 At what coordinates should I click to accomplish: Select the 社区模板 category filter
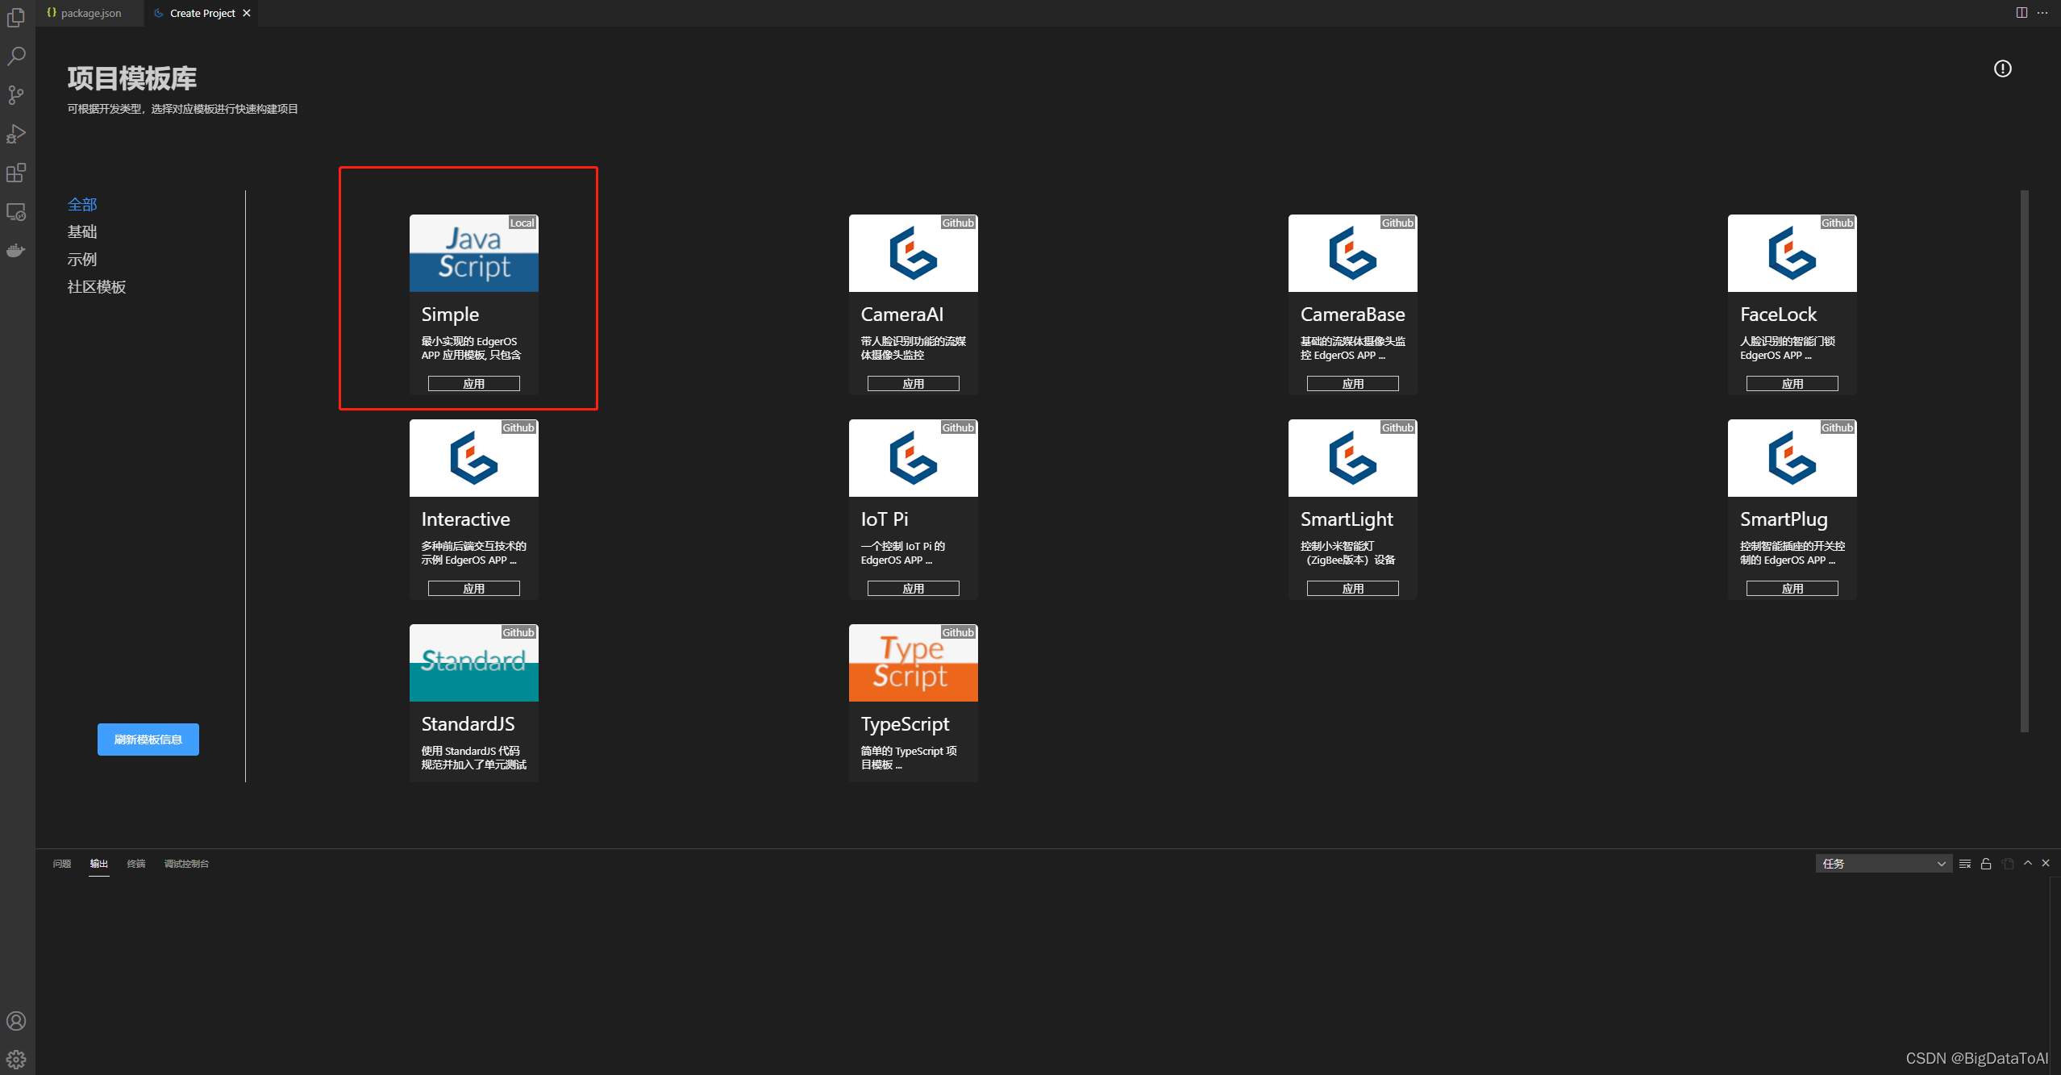click(x=97, y=287)
